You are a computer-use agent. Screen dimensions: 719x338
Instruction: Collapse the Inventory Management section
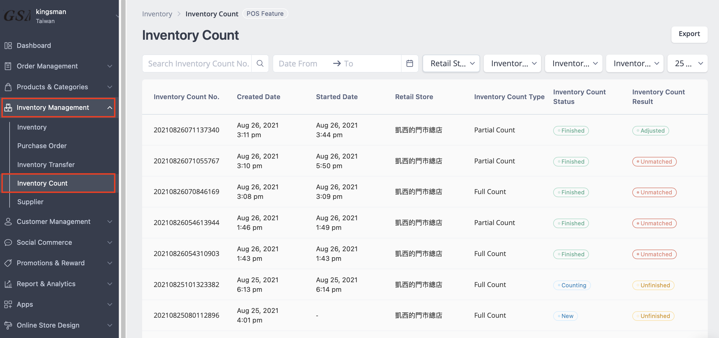(110, 108)
